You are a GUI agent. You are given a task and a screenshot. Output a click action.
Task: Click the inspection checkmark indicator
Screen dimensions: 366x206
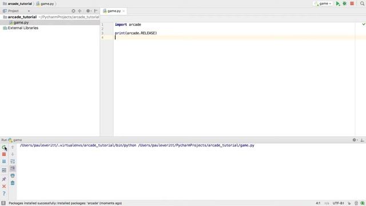point(364,24)
